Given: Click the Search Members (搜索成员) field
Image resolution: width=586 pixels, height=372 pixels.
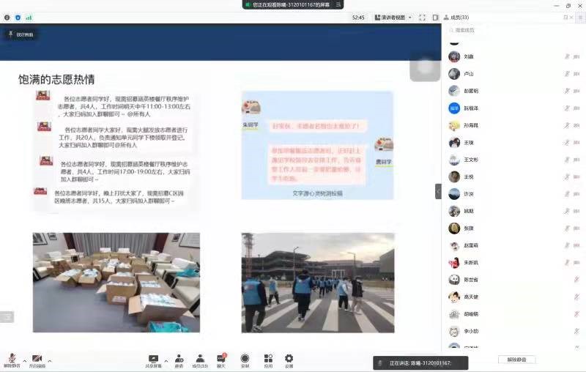Looking at the screenshot, I should (513, 30).
